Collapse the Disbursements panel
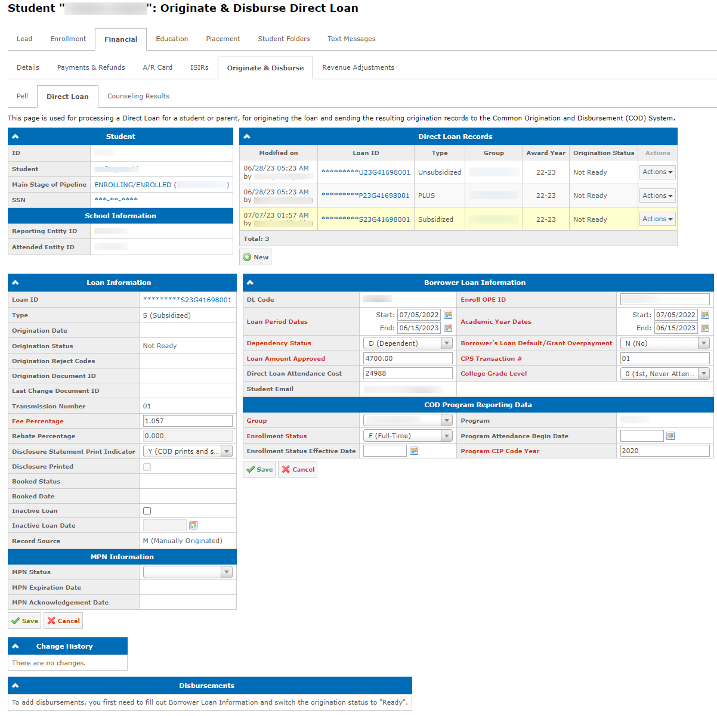This screenshot has width=717, height=716. pyautogui.click(x=16, y=686)
